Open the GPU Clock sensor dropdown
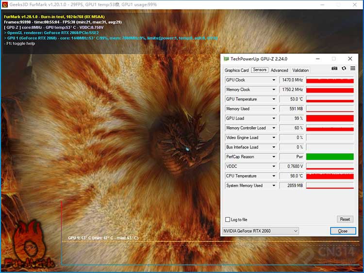Viewport: 364px width, 273px height. [x=274, y=80]
